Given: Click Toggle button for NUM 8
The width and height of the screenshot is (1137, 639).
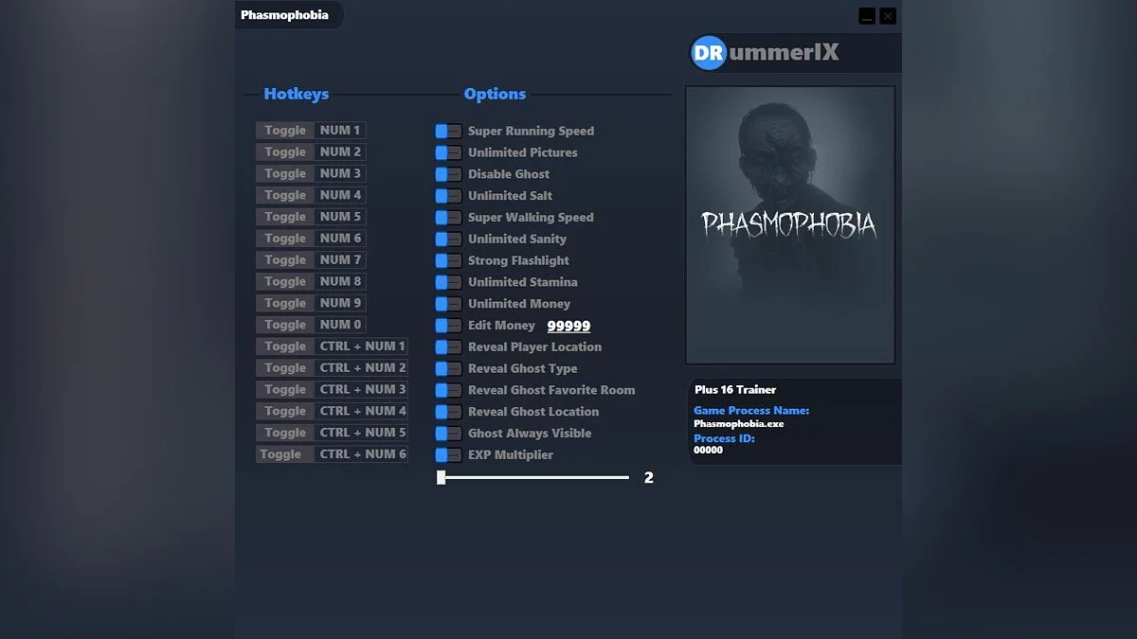Looking at the screenshot, I should pyautogui.click(x=284, y=282).
